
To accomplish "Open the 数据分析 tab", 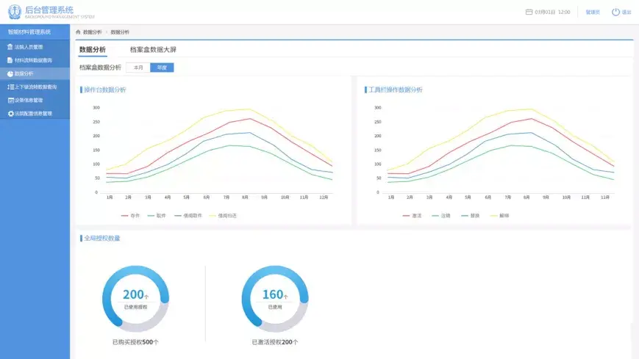I will click(93, 50).
